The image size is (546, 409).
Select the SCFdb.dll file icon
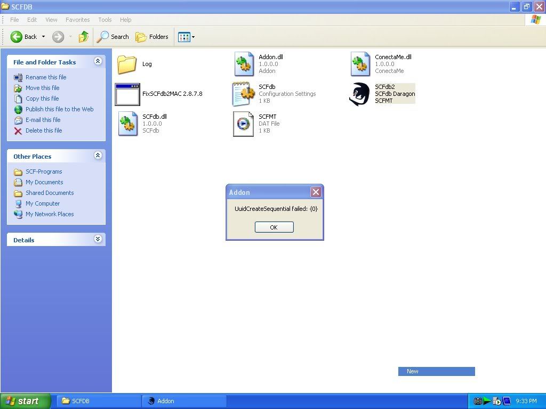click(128, 124)
